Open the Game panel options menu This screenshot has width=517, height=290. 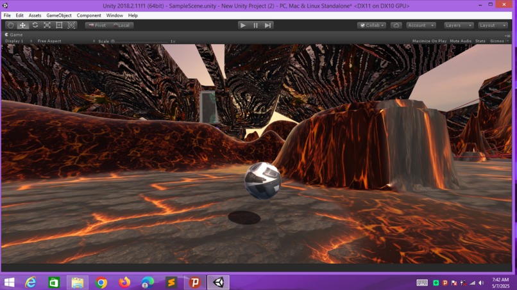[x=507, y=35]
